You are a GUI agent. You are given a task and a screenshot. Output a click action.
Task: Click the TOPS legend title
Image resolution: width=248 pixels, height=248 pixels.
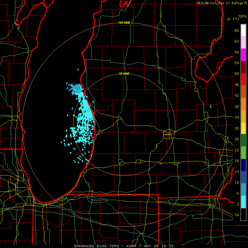(242, 16)
